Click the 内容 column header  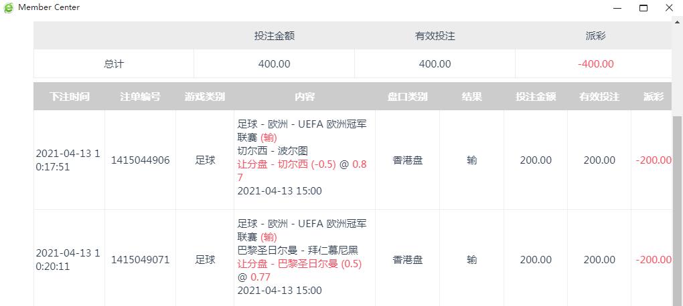(304, 96)
